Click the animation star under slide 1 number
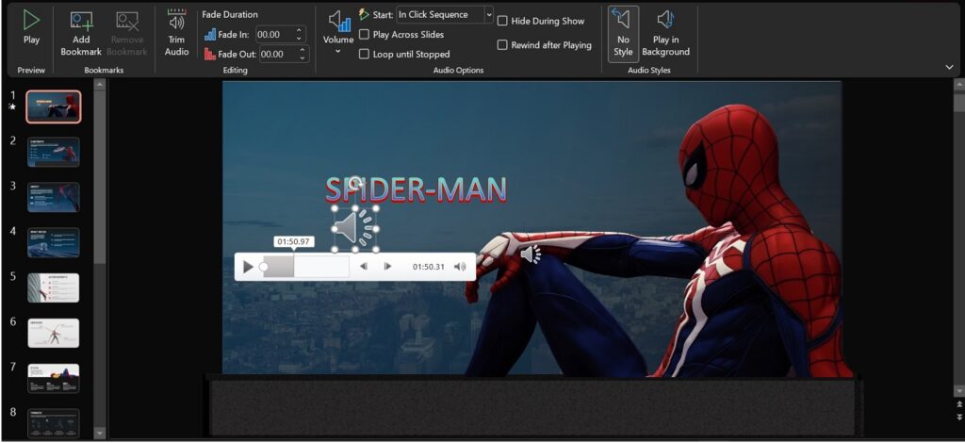 [11, 107]
